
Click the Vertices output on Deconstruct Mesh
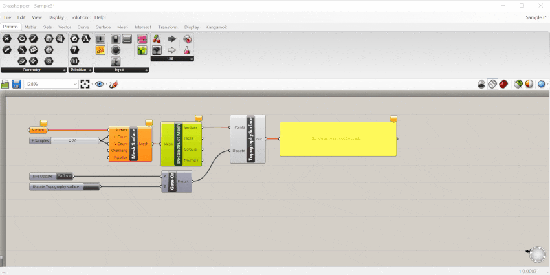point(190,127)
